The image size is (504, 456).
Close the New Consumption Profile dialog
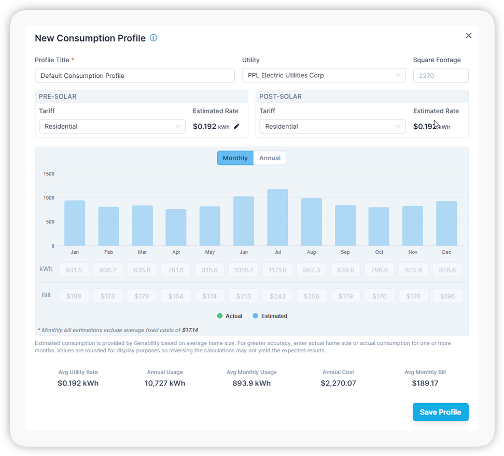pyautogui.click(x=468, y=35)
